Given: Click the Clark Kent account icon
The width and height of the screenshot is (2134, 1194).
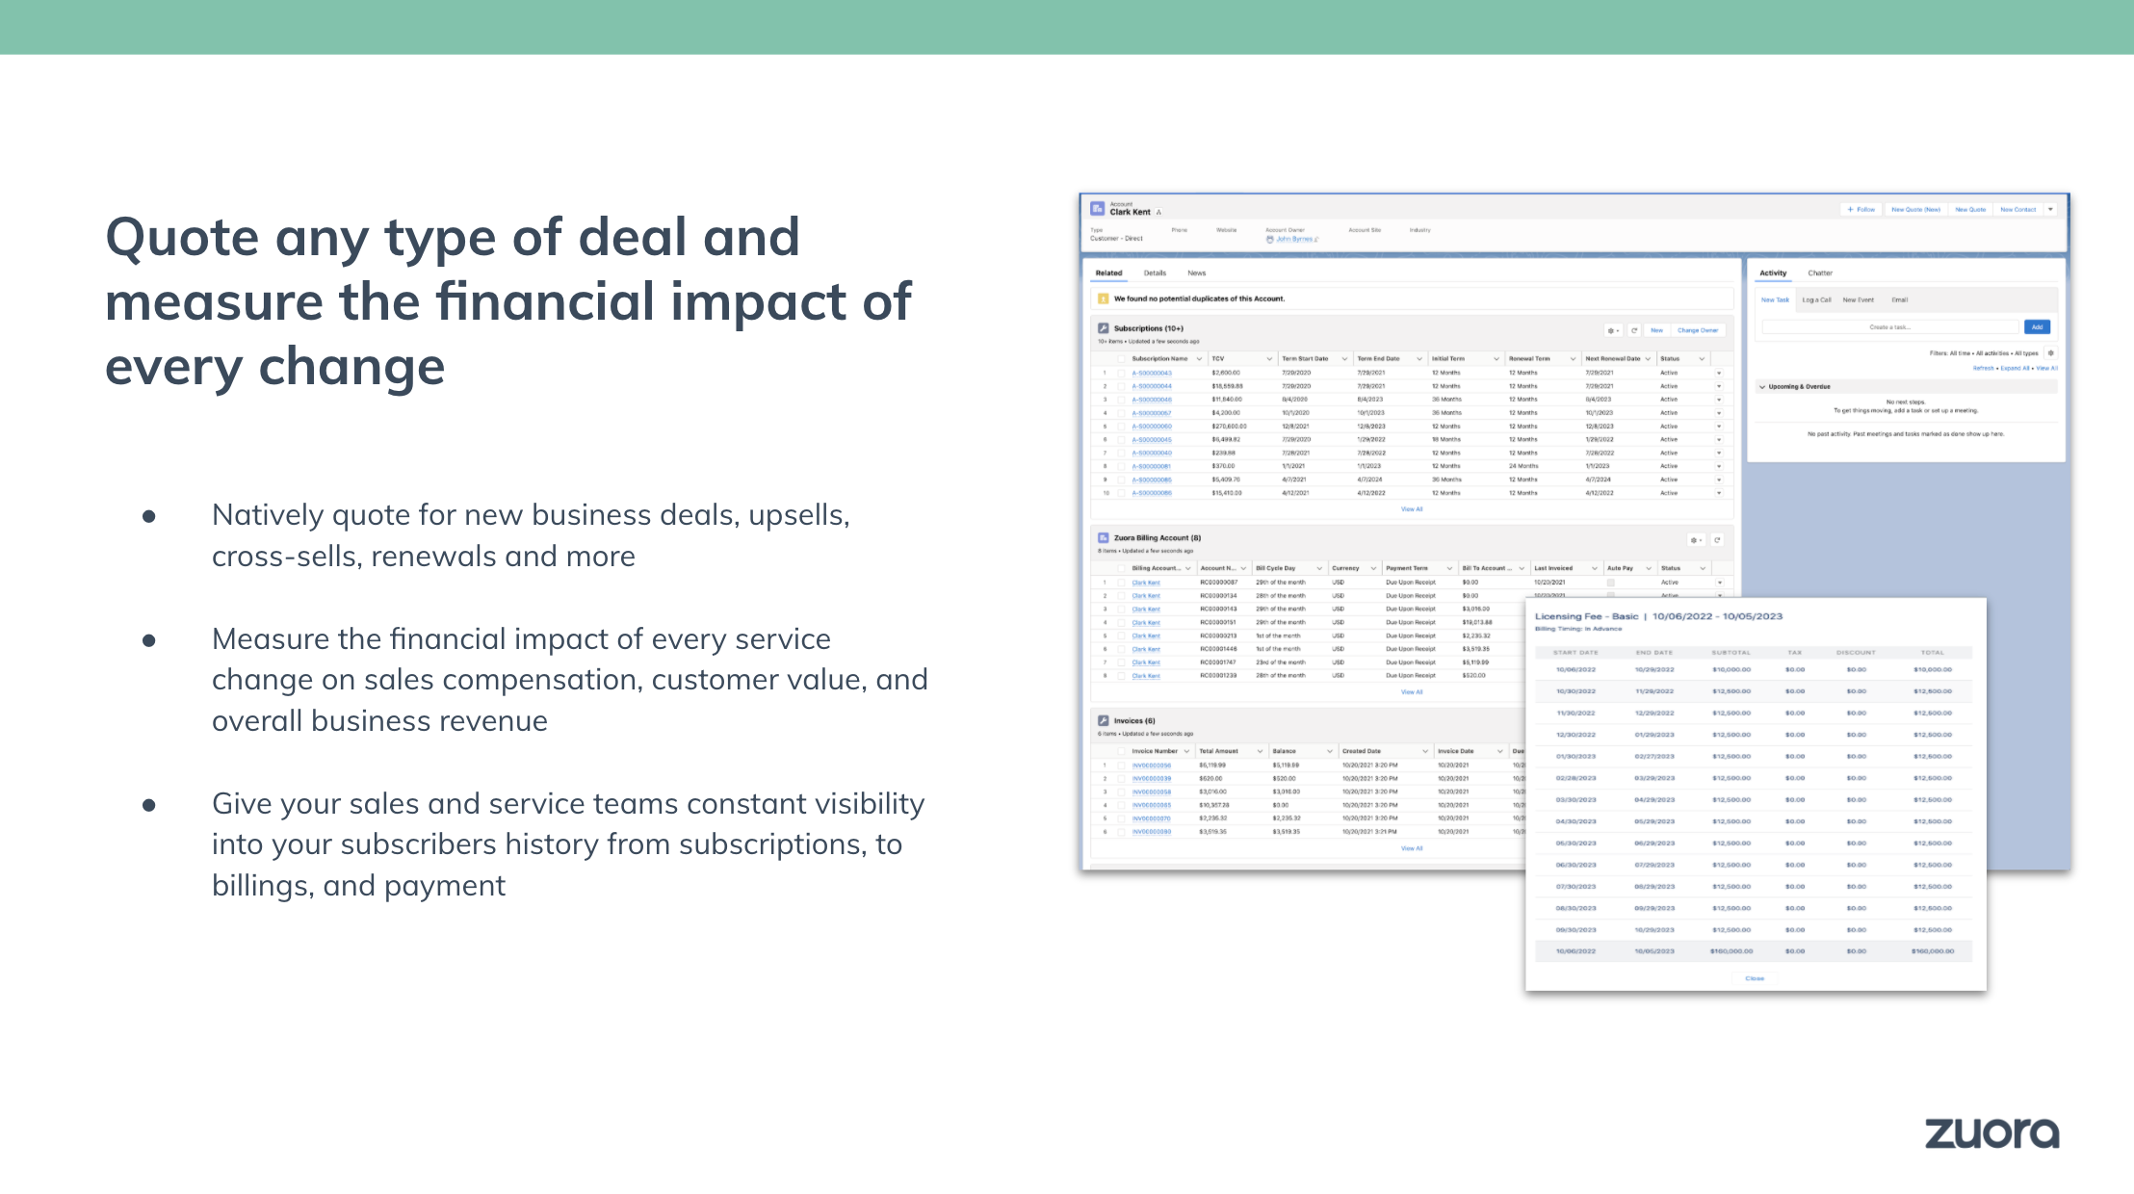Looking at the screenshot, I should tap(1098, 208).
